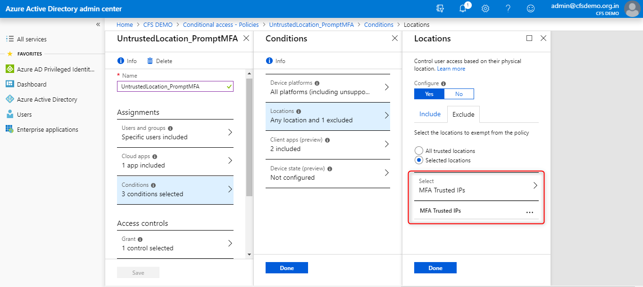Open the notifications bell
The height and width of the screenshot is (287, 643).
tap(463, 8)
